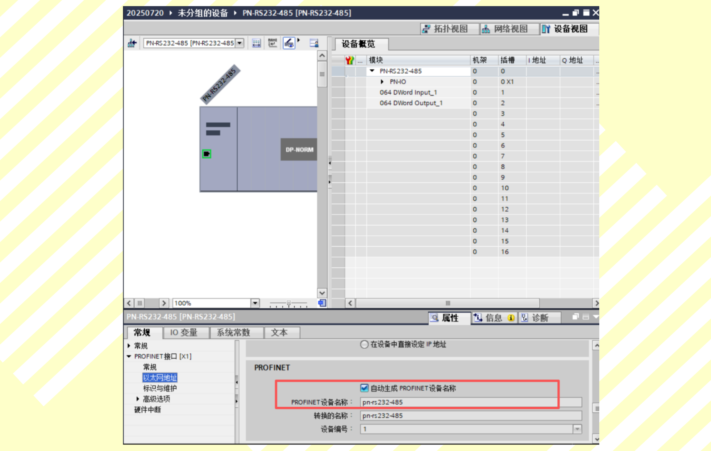
Task: Open the IO 变量 tab
Action: pyautogui.click(x=184, y=332)
